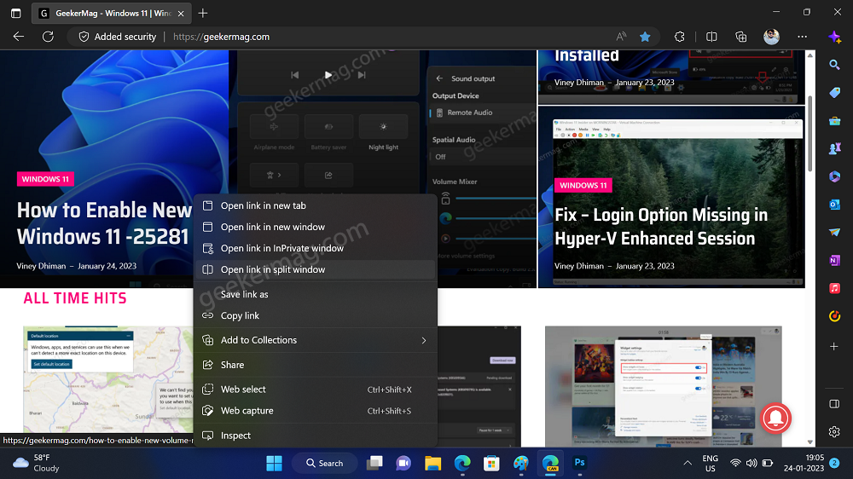Viewport: 853px width, 479px height.
Task: Choose Open link in new window
Action: coord(315,227)
